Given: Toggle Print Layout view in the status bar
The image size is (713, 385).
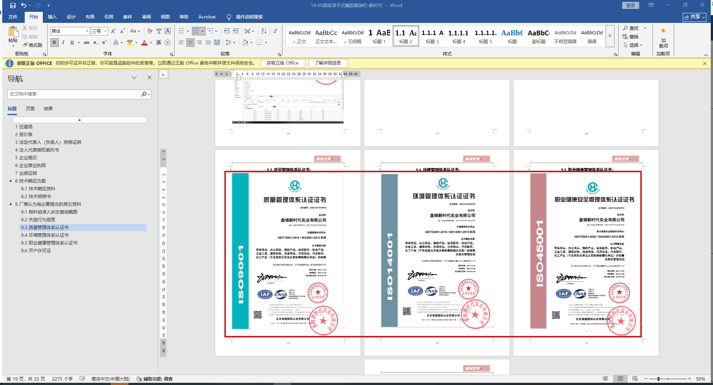Looking at the screenshot, I should tap(620, 379).
